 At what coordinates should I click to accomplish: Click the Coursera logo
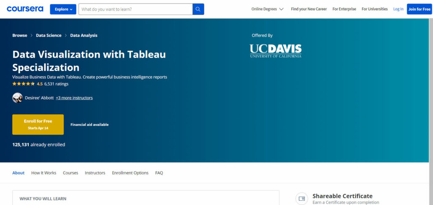click(25, 9)
